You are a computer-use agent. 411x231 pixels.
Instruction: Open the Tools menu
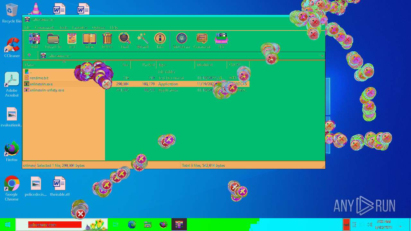63,28
